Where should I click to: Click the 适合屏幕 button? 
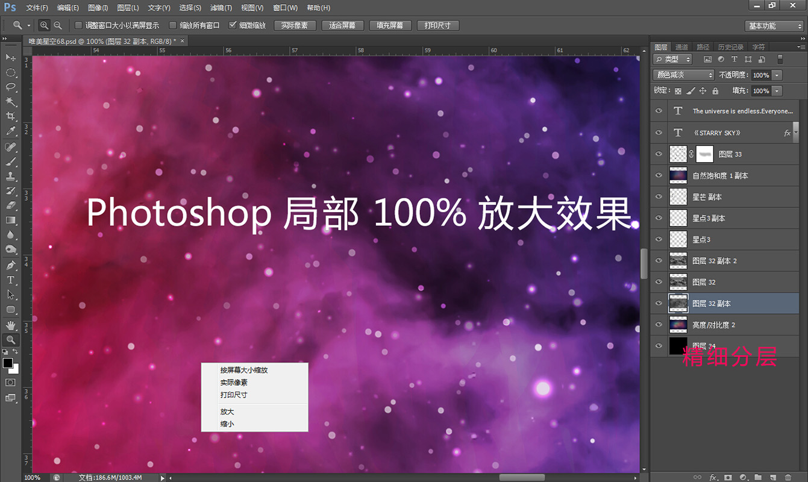click(x=342, y=25)
